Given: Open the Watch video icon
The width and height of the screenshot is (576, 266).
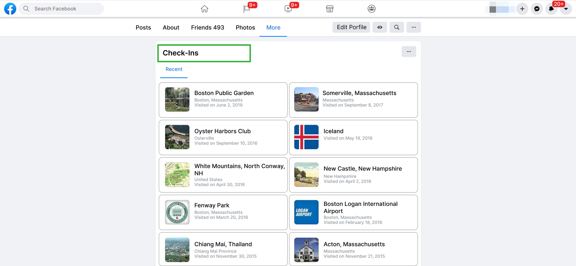Looking at the screenshot, I should 288,9.
